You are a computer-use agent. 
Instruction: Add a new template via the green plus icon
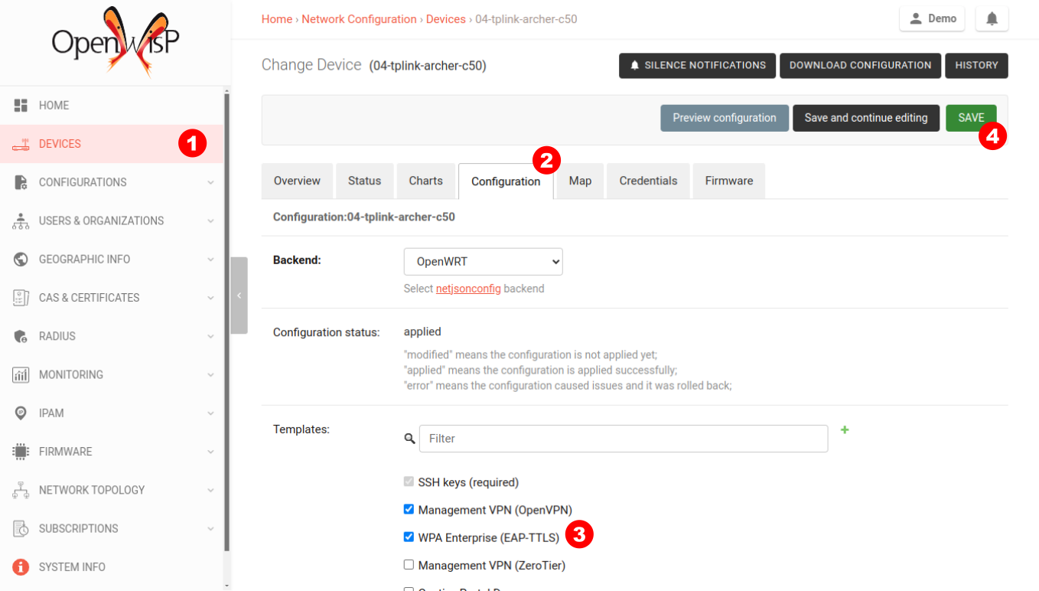coord(845,430)
